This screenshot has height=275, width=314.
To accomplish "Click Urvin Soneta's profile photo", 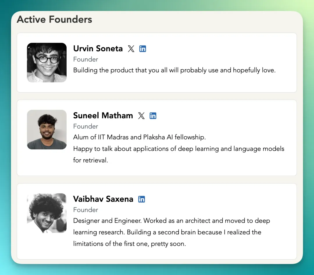I will pyautogui.click(x=47, y=63).
